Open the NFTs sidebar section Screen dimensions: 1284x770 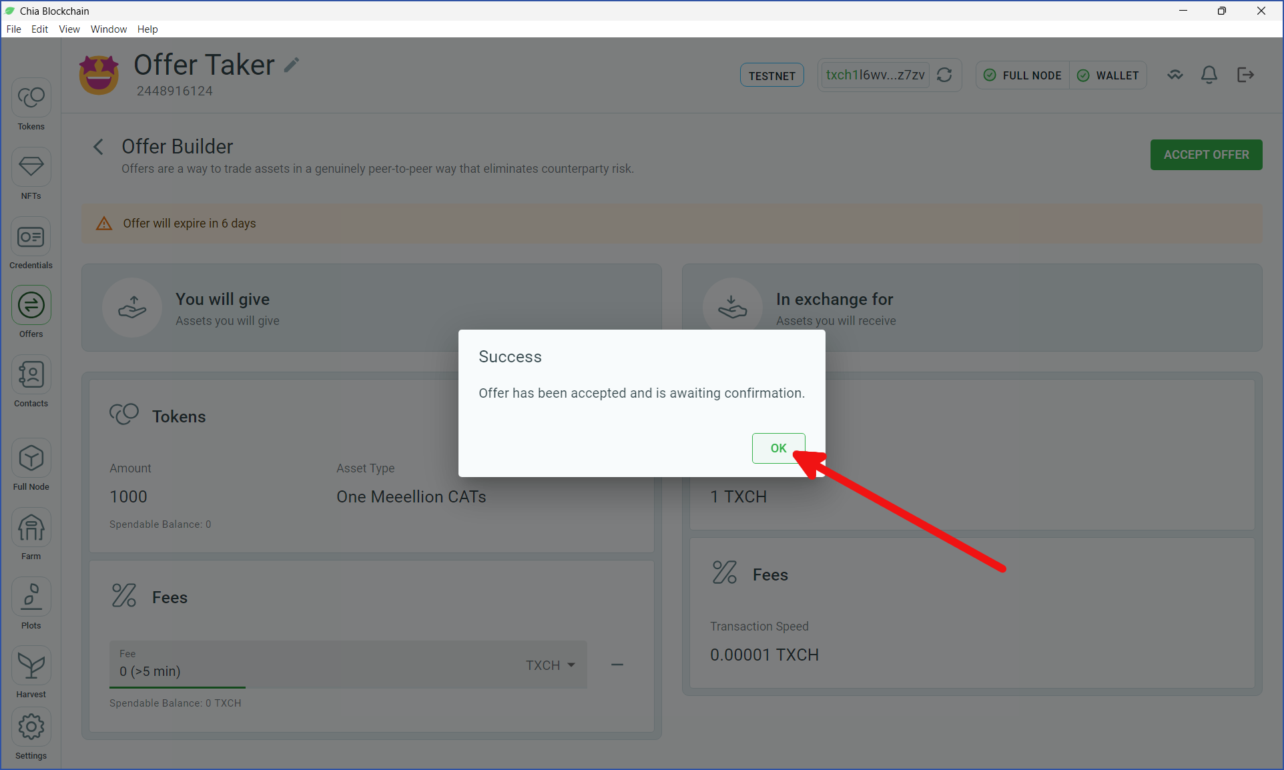[31, 175]
